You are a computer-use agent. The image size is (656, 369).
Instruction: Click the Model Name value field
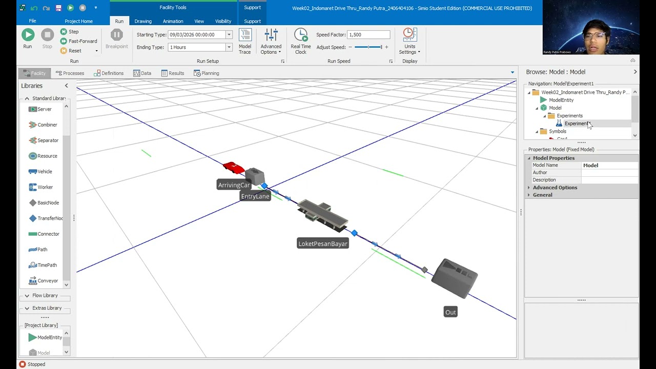[610, 166]
